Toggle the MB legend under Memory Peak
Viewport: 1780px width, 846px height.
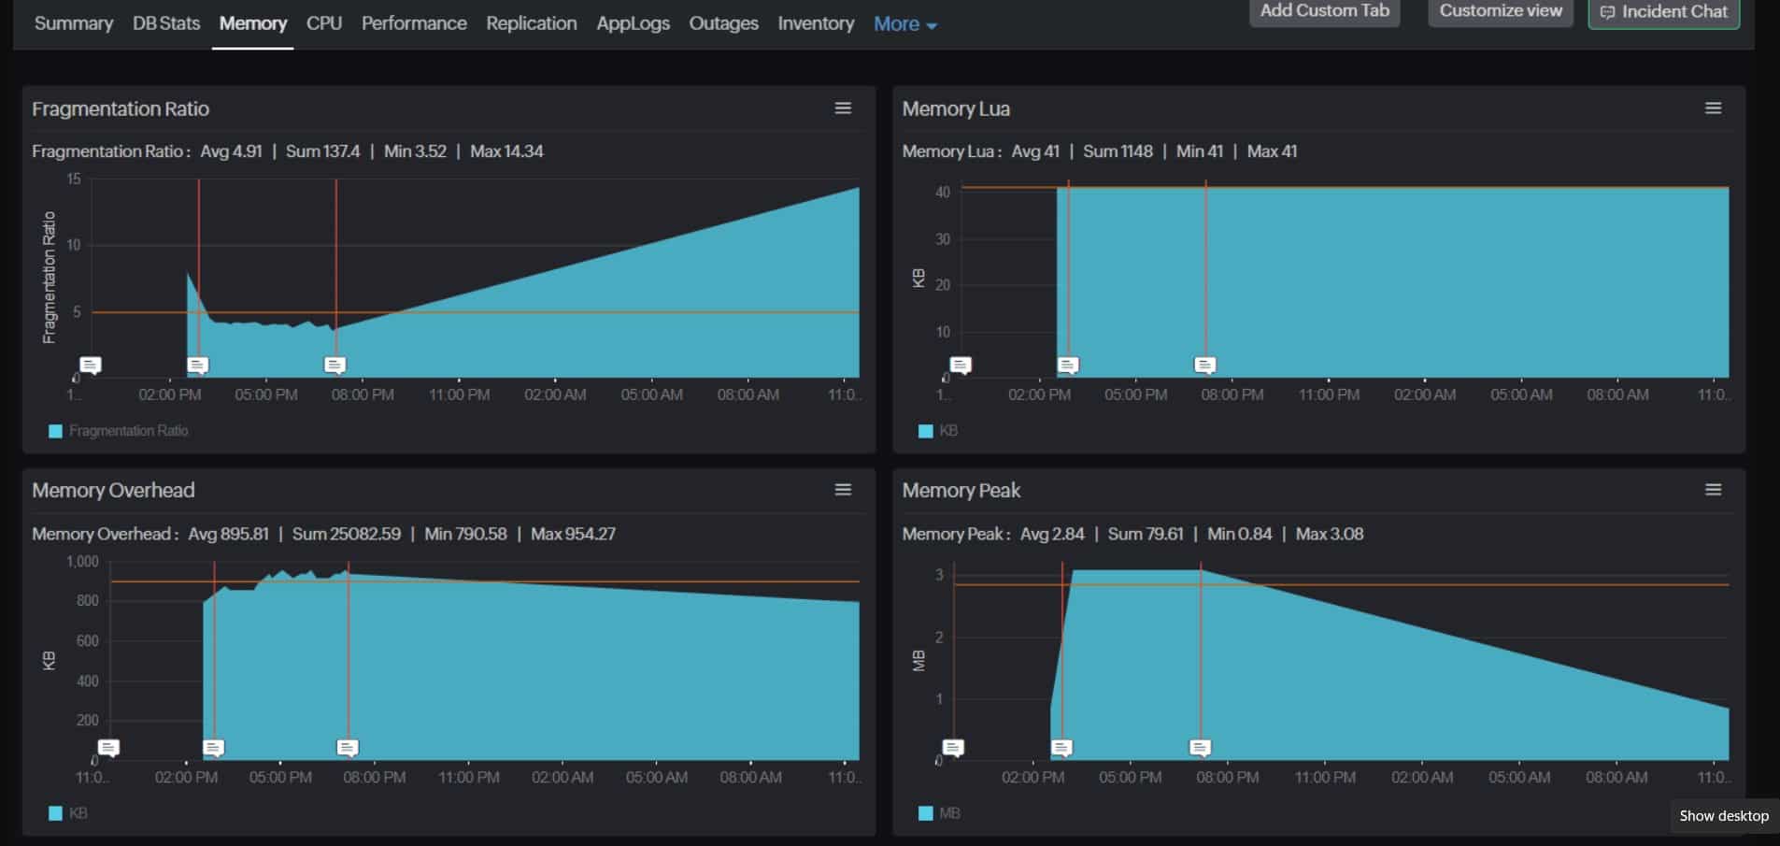(x=938, y=812)
